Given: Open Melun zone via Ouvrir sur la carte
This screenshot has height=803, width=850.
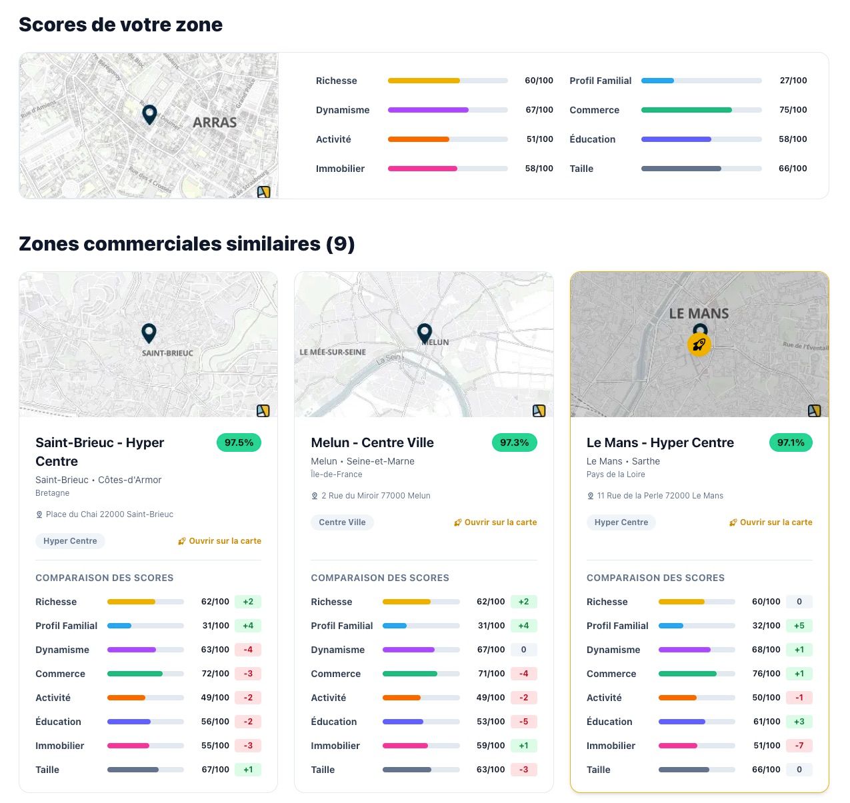Looking at the screenshot, I should [x=495, y=522].
